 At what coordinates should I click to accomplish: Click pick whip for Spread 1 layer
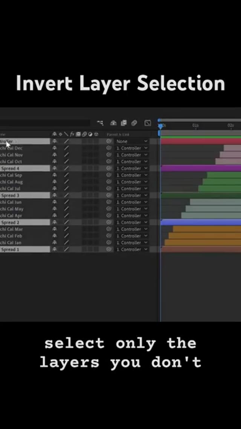tap(109, 250)
